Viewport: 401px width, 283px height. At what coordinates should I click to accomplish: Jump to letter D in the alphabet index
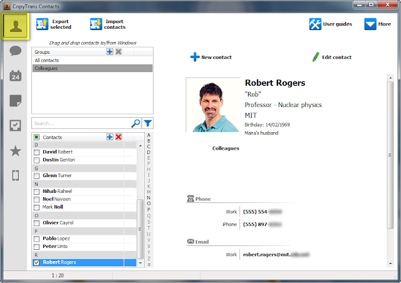pyautogui.click(x=148, y=152)
